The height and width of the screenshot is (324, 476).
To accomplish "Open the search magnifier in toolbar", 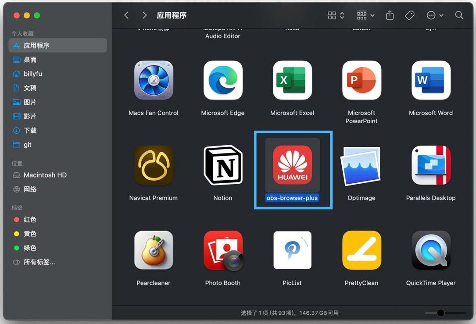I will [x=459, y=15].
